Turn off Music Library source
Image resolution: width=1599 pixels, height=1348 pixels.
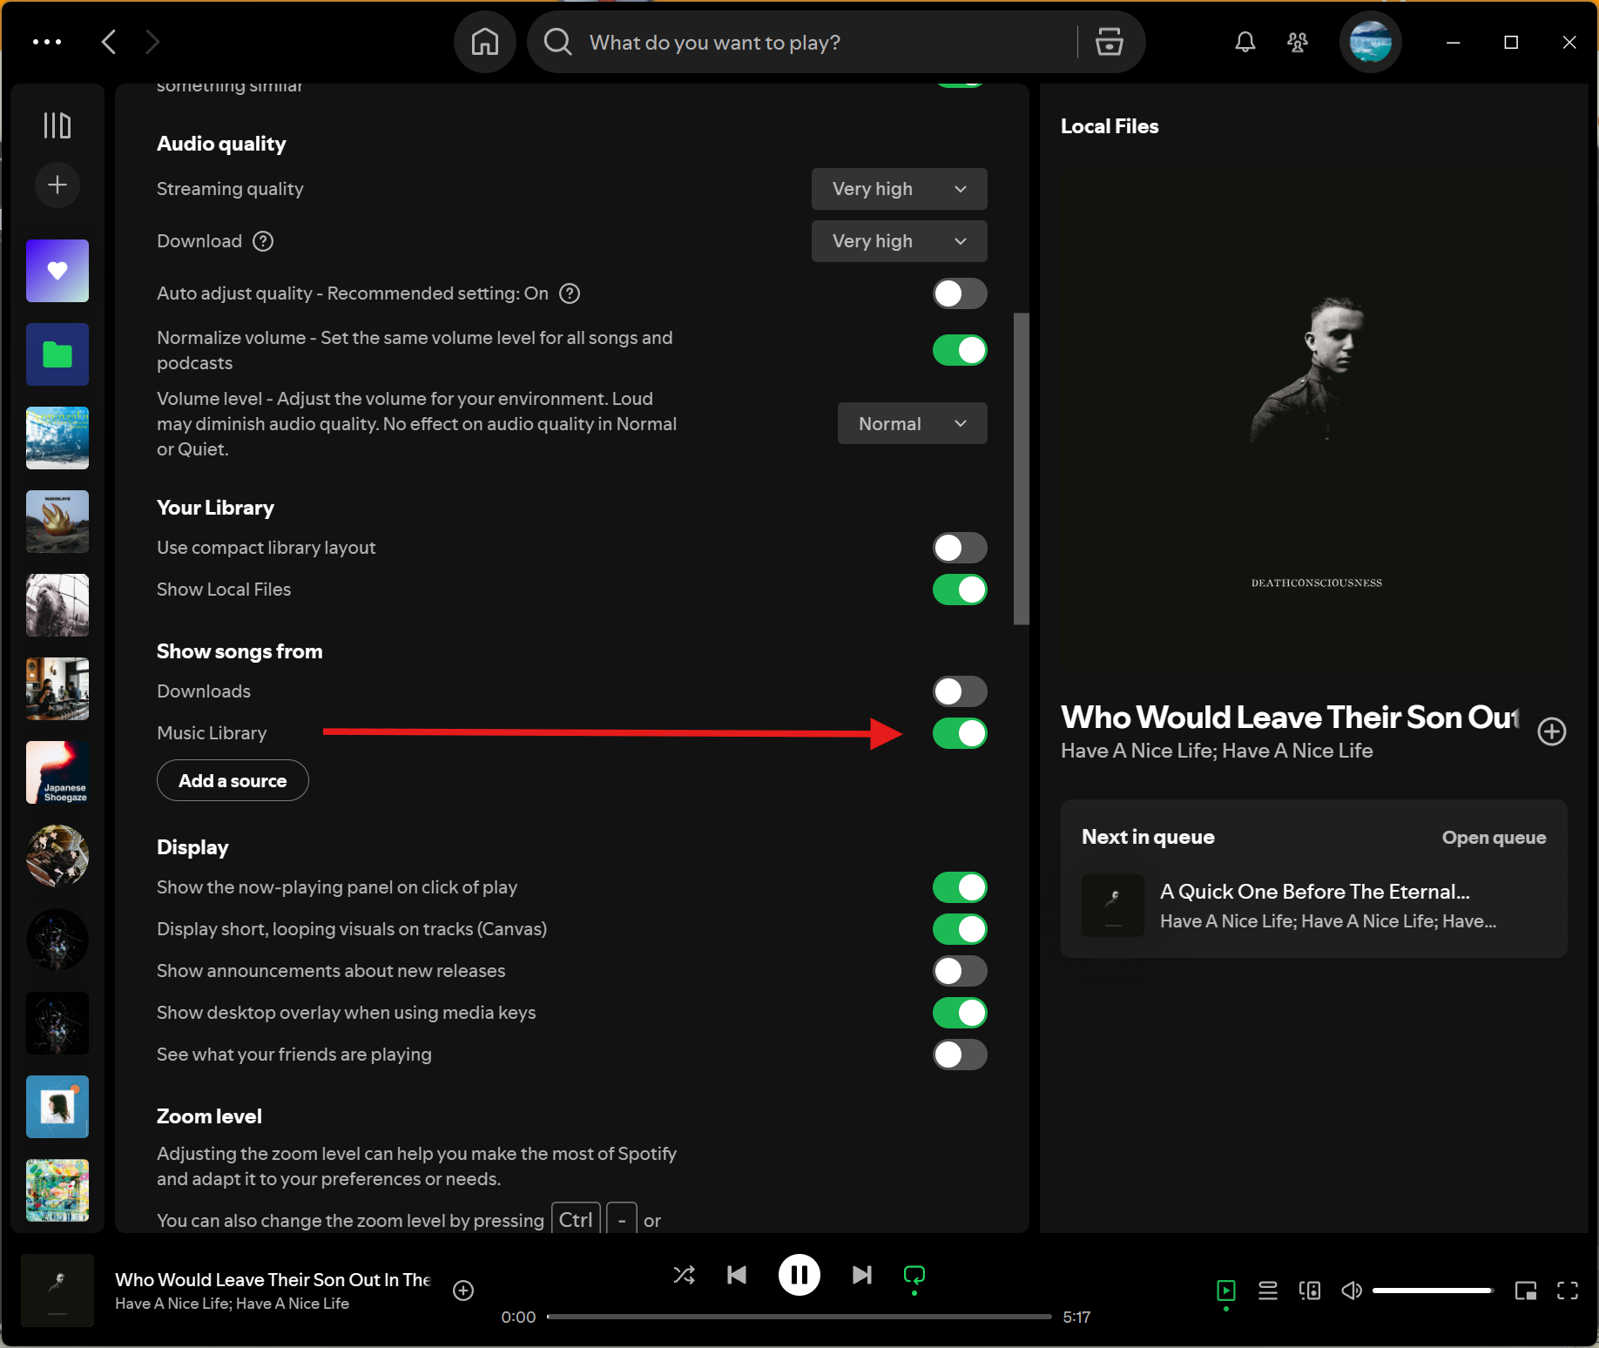point(960,733)
